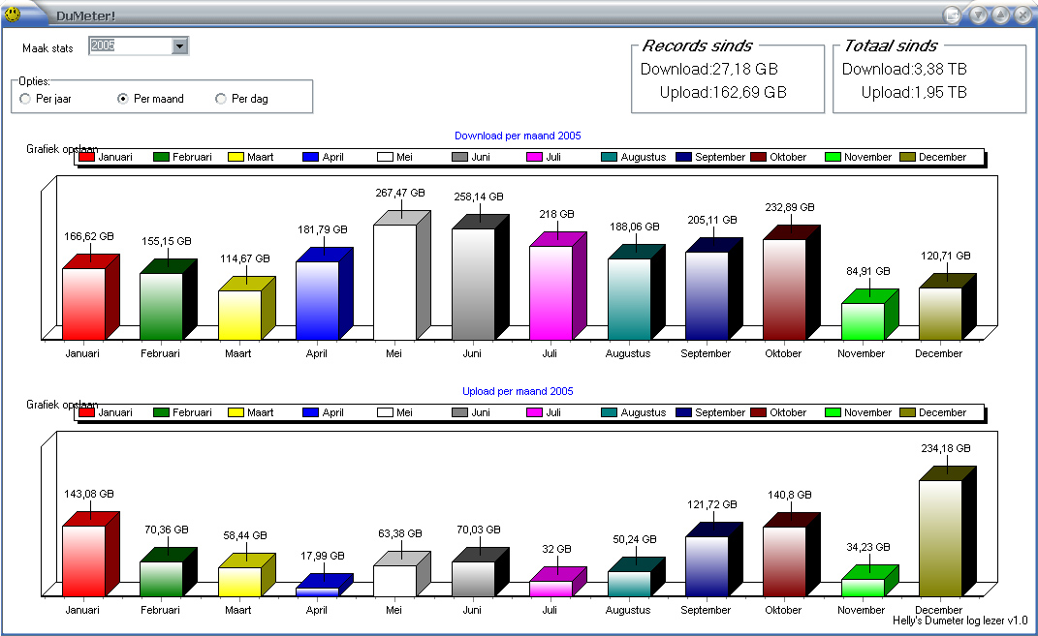
Task: Click the magenta Juli swatch in download legend
Action: 535,157
